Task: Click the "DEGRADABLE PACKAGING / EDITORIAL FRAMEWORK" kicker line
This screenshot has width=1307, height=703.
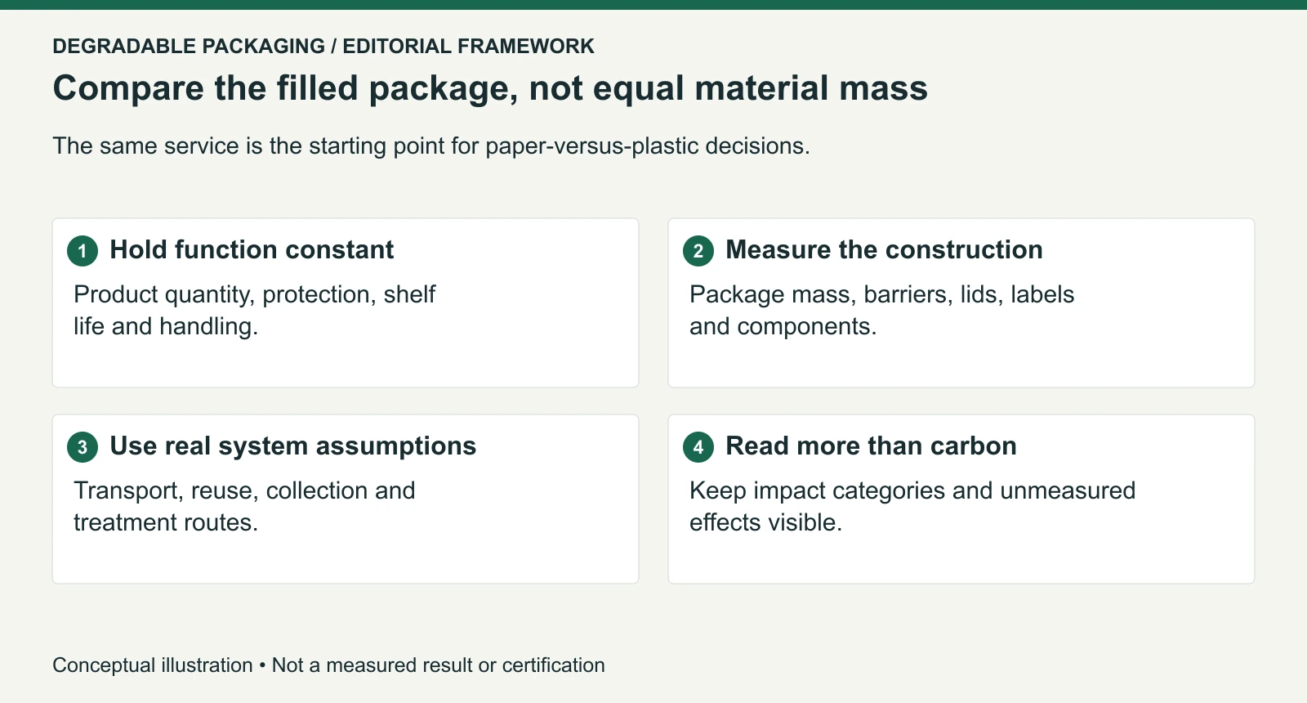Action: 323,46
